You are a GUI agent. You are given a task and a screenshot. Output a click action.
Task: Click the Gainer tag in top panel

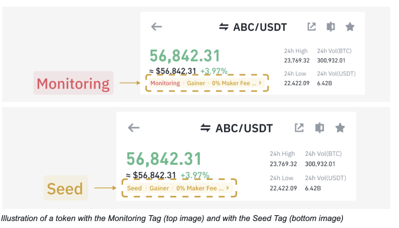(x=196, y=83)
